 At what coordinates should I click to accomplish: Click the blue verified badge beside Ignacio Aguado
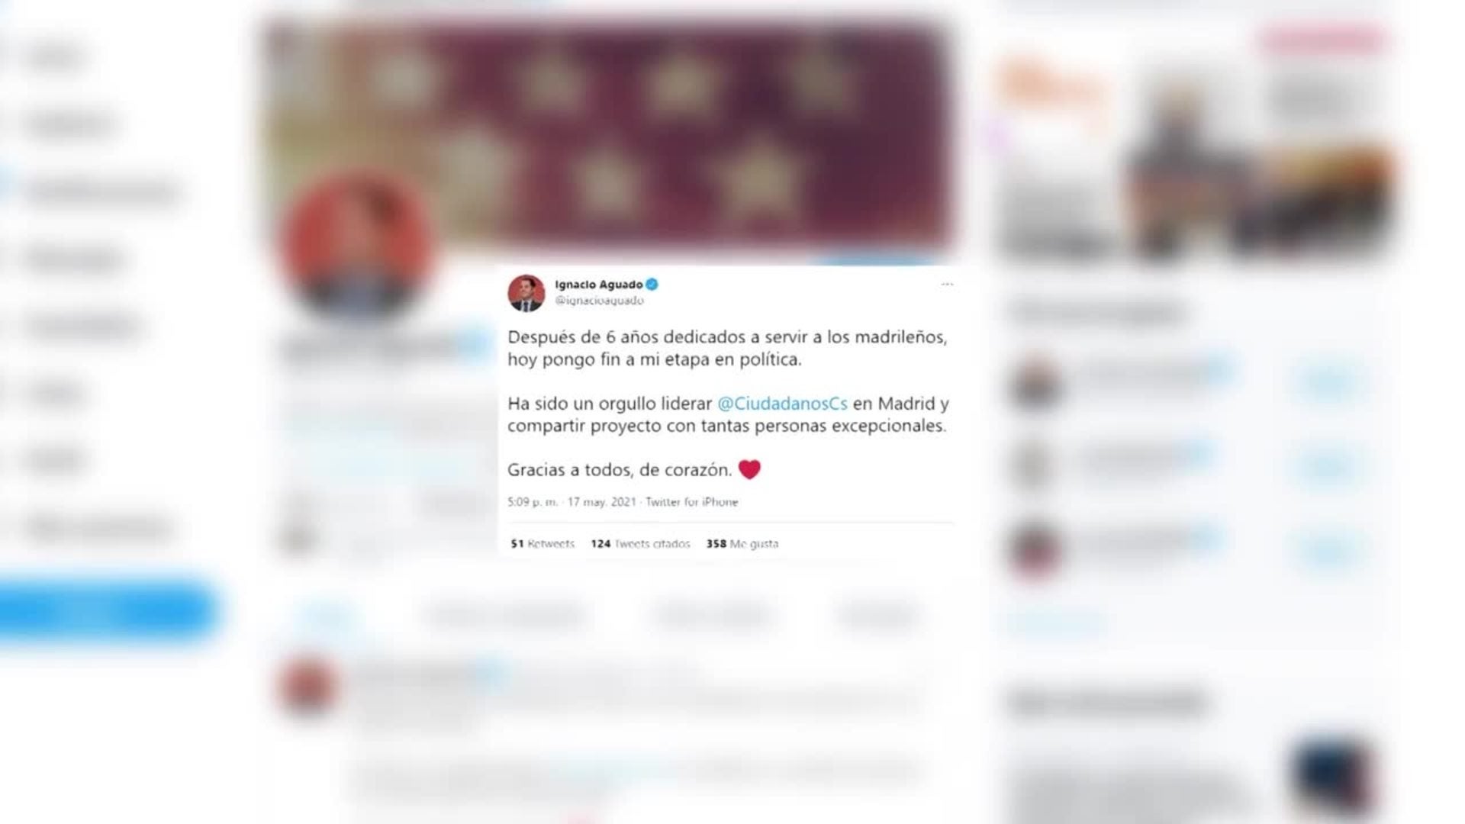652,285
